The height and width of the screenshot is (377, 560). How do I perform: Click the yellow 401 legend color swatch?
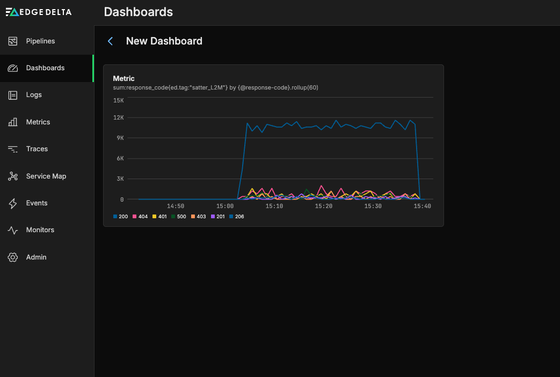point(155,217)
